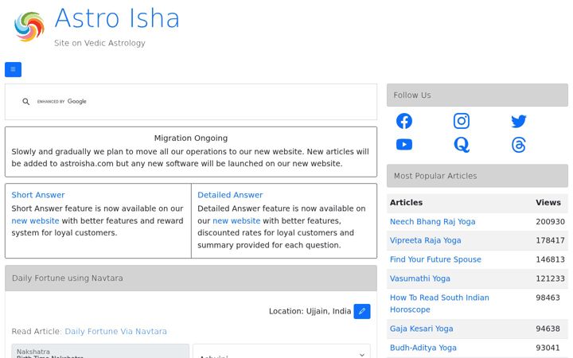Click Daily Fortune using Navtara header
Screen dimensions: 573x358
(191, 278)
